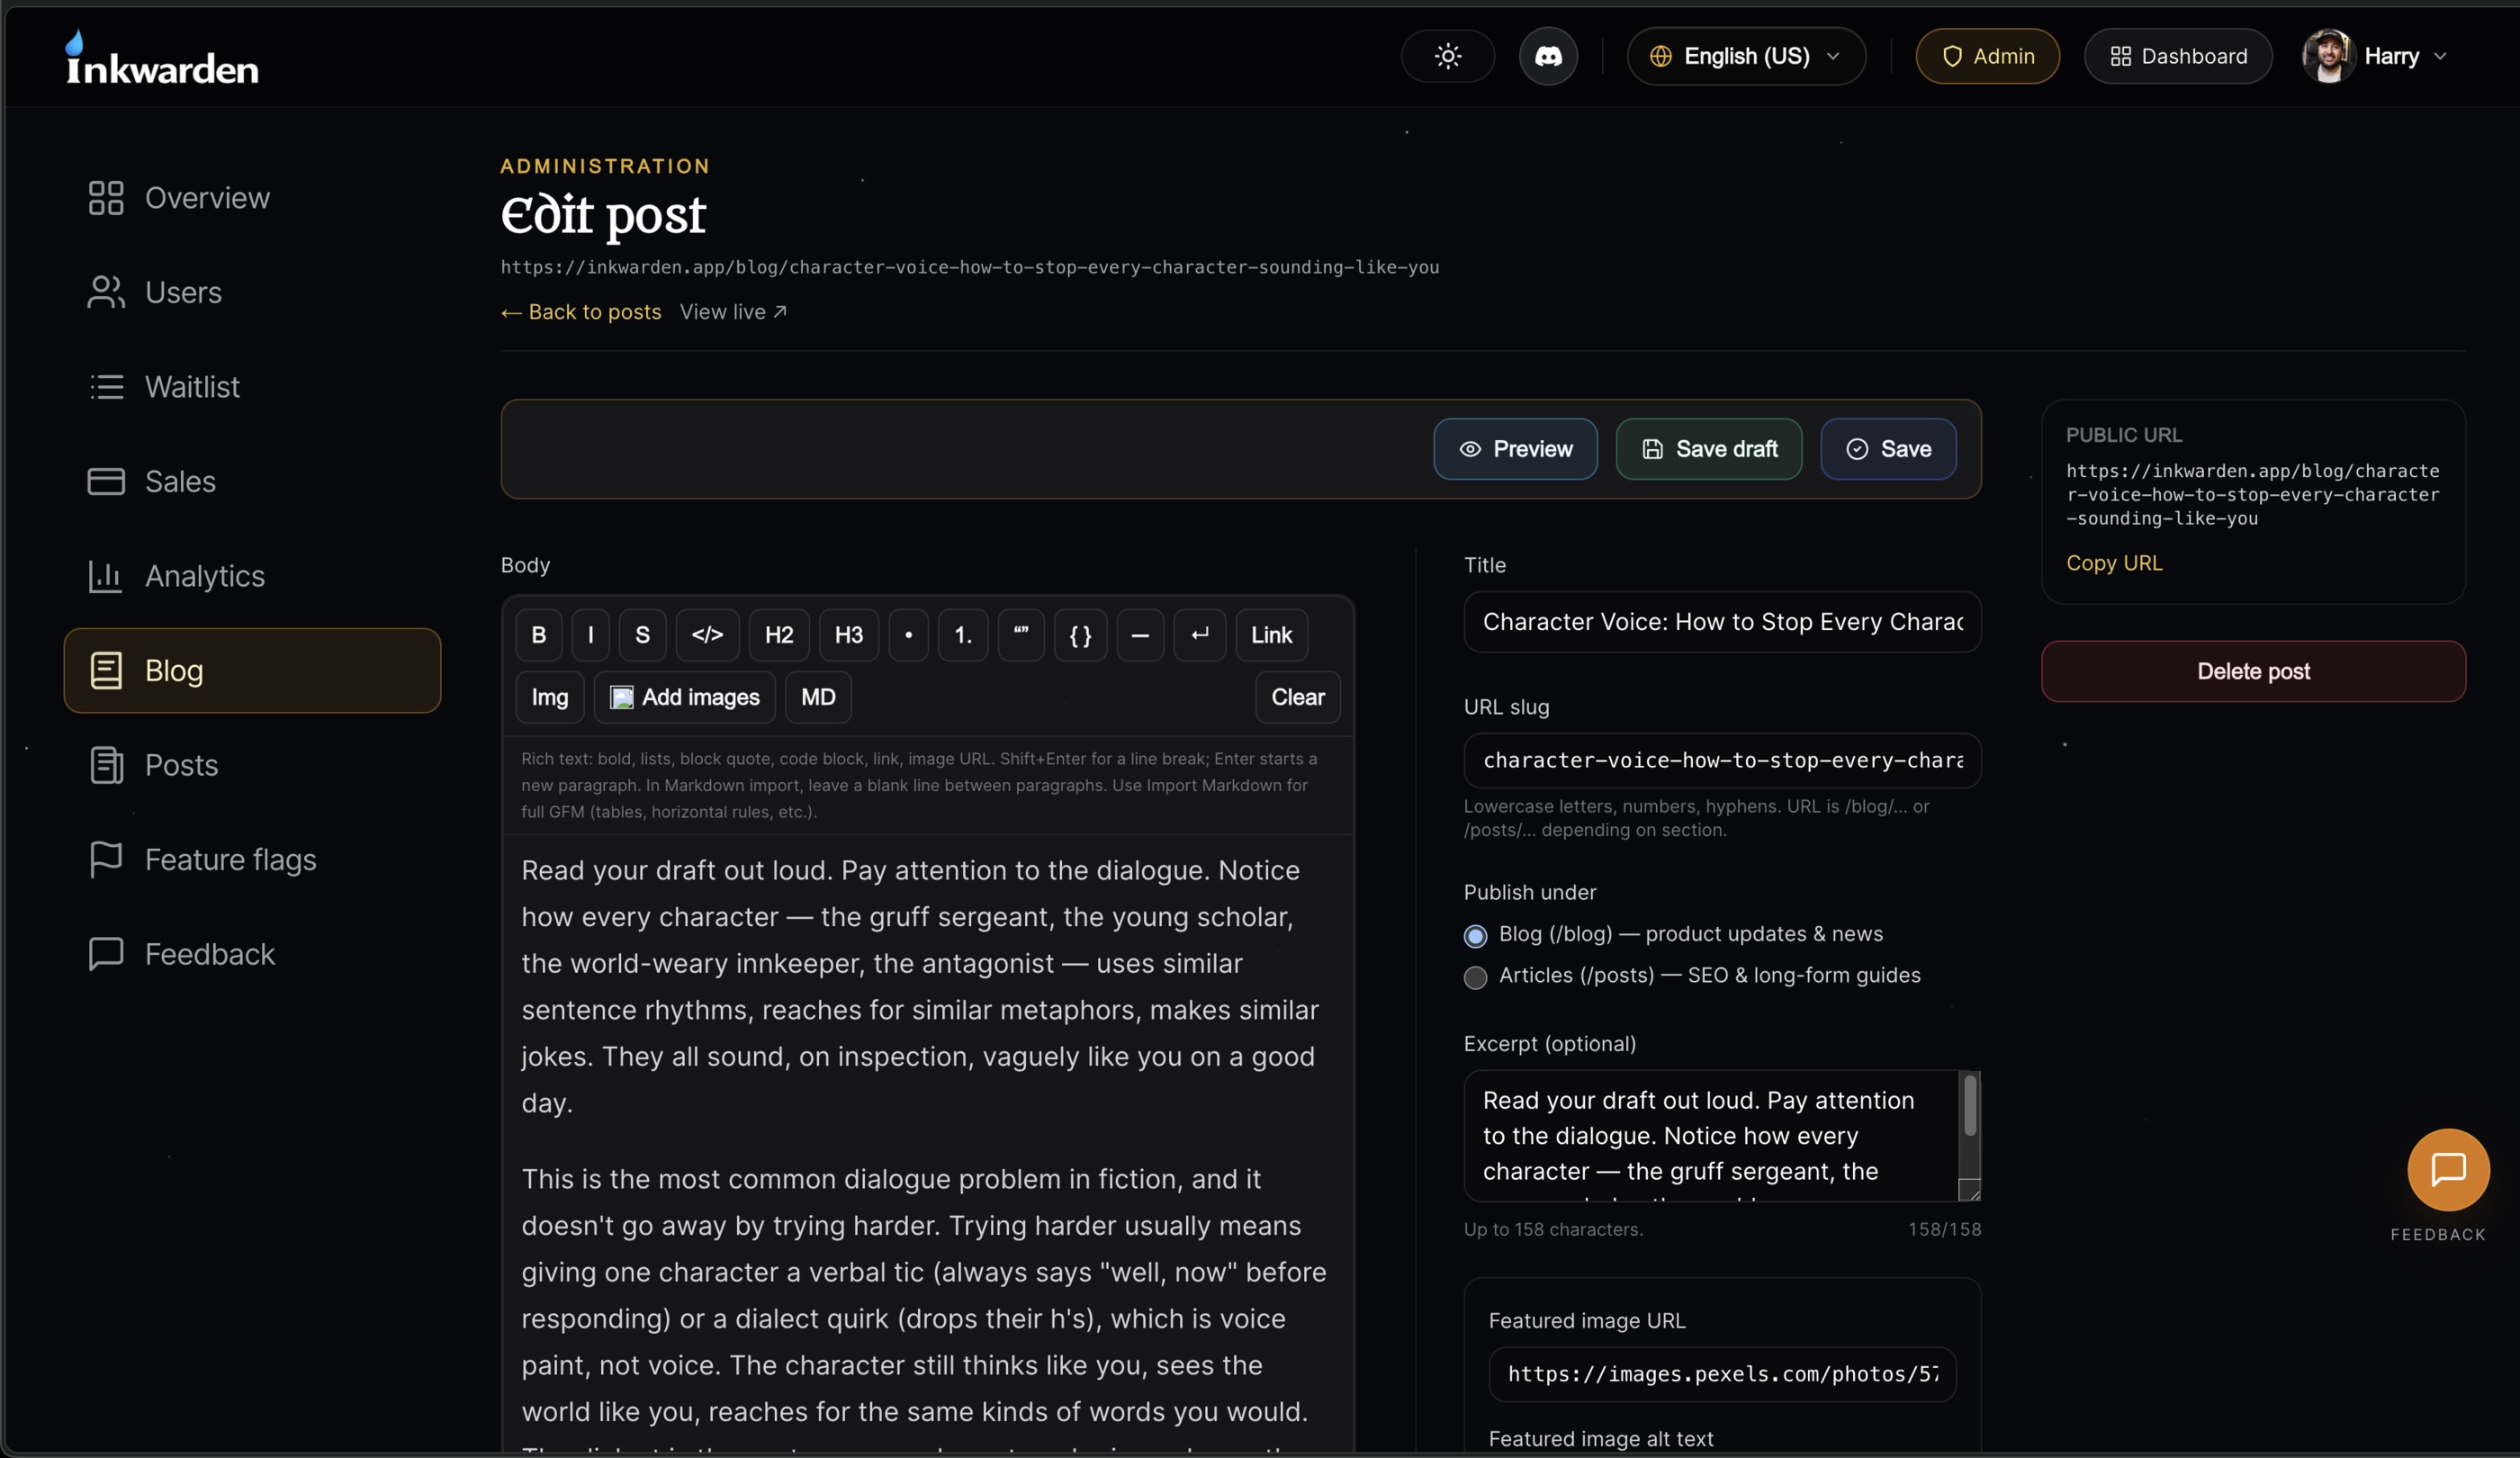Viewport: 2520px width, 1458px height.
Task: Click the Save button
Action: (x=1888, y=449)
